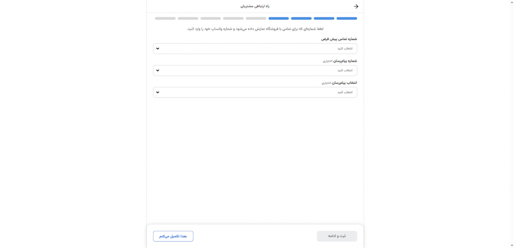Screen dimensions: 514x248
Task: Click the leftmost blue progress step
Action: pyautogui.click(x=279, y=19)
